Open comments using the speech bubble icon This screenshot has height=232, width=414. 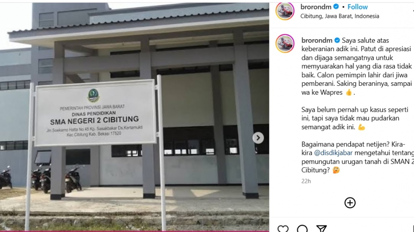click(x=302, y=229)
